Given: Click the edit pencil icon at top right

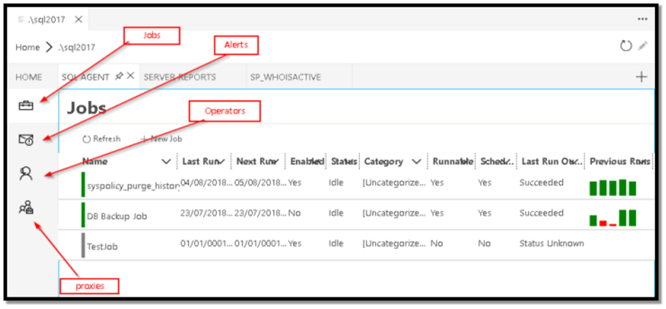Looking at the screenshot, I should click(643, 46).
